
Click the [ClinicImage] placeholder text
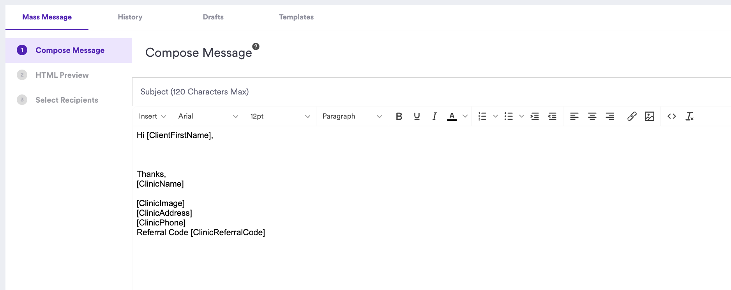[x=161, y=203]
